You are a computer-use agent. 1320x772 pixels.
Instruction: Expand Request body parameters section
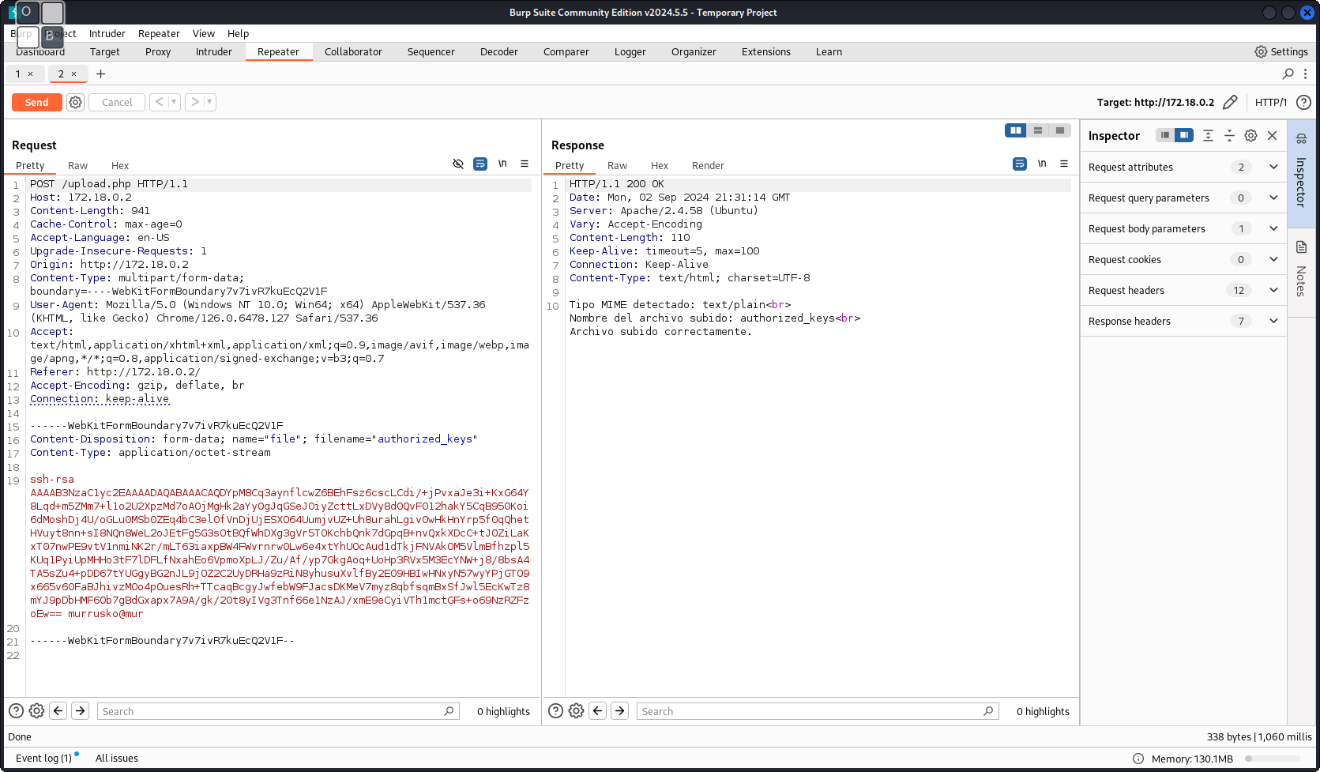1273,228
